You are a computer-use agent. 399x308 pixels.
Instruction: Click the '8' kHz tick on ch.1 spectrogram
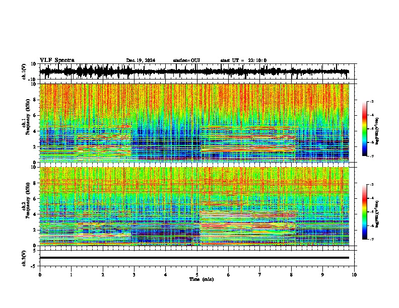[35, 100]
